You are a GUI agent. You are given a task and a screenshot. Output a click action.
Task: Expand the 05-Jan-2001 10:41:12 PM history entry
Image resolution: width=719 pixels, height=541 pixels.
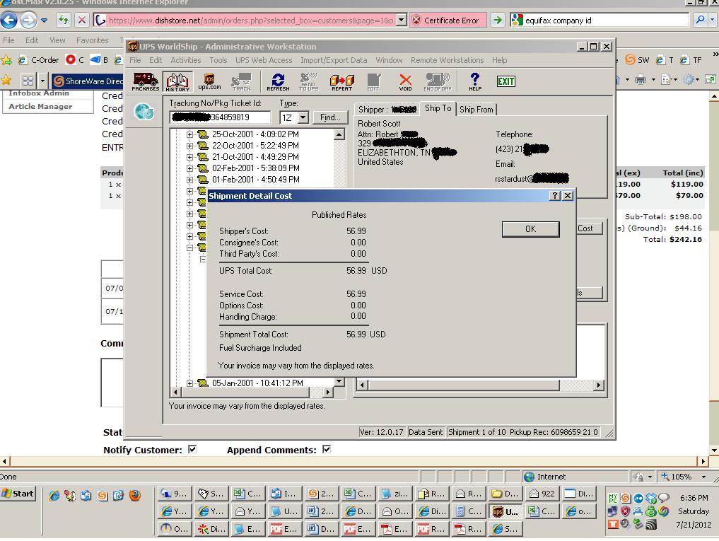(190, 383)
